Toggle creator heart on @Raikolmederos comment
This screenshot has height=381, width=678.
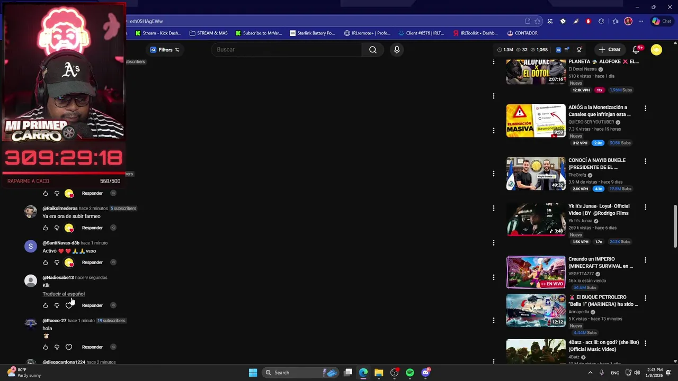pos(69,228)
